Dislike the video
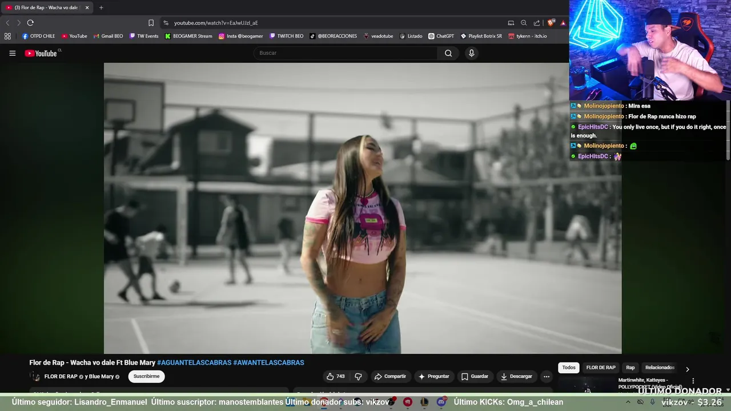Screen dimensions: 731x411 click(x=358, y=376)
